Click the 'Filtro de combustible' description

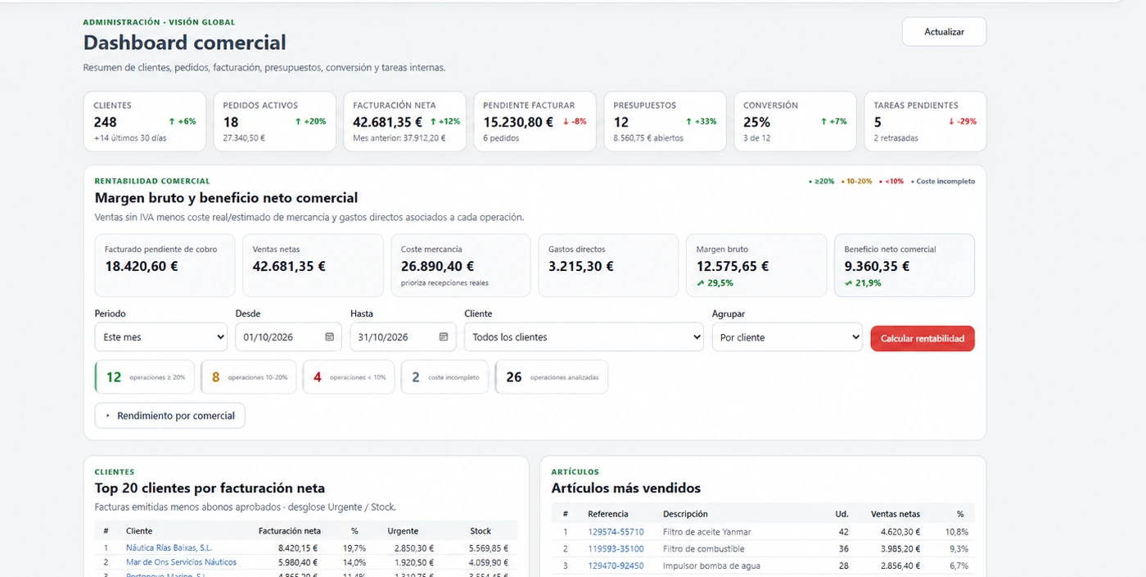pos(704,549)
